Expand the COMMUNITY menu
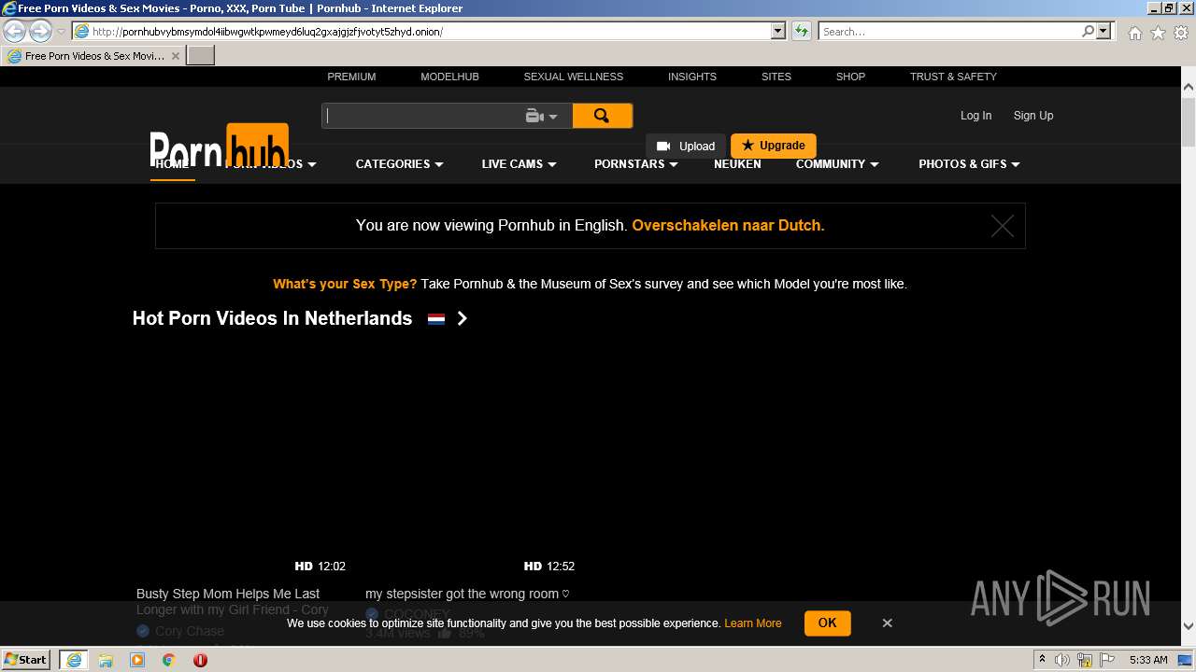Image resolution: width=1196 pixels, height=672 pixels. pos(837,164)
